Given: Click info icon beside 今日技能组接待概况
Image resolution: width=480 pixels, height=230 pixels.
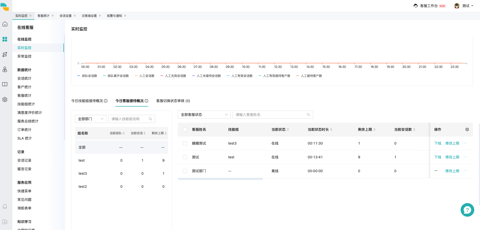Looking at the screenshot, I should click(x=106, y=101).
